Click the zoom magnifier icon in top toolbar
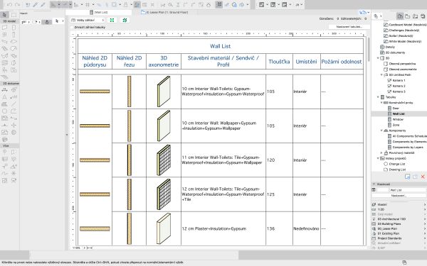Viewport: 427px width, 266px height. [x=171, y=5]
